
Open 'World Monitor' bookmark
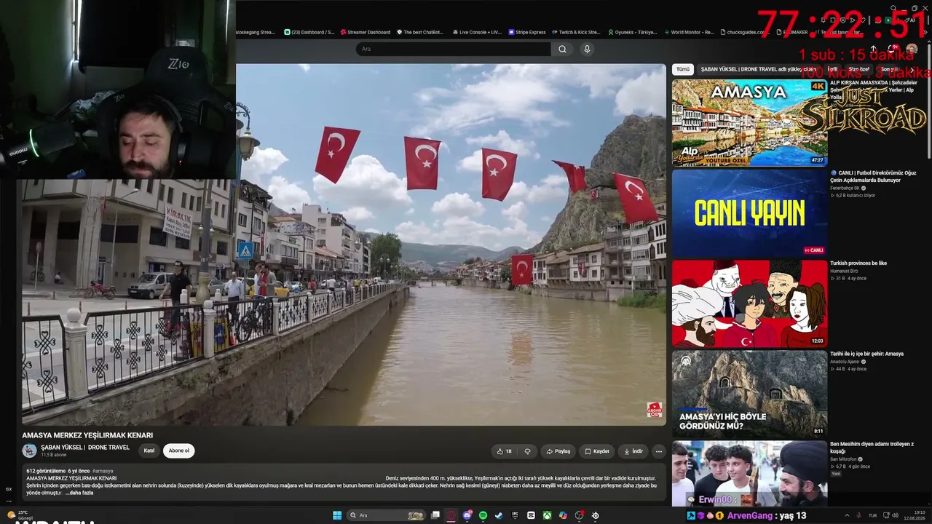point(689,32)
